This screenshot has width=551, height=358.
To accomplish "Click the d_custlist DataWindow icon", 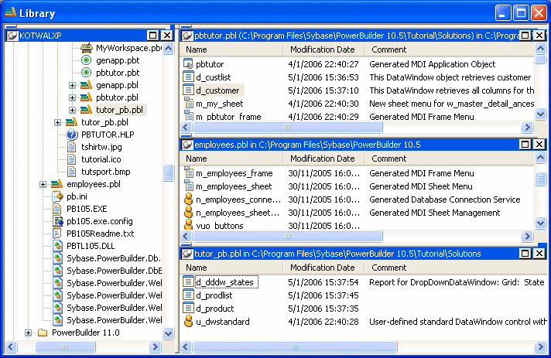I will click(x=189, y=77).
